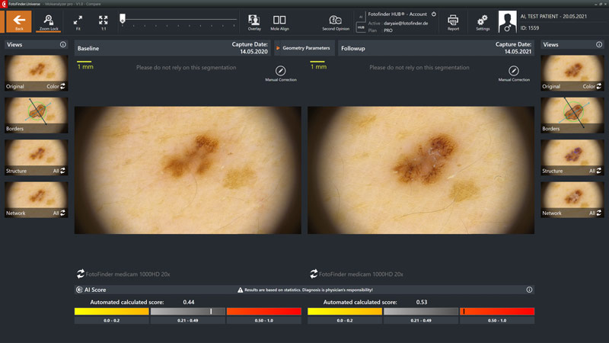The image size is (609, 343).
Task: Click the FotoFinder Universe logo in title bar
Action: (x=5, y=4)
